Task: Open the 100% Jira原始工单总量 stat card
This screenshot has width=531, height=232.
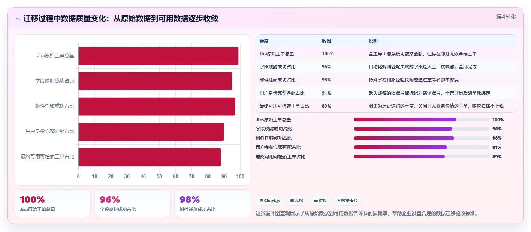Action: tap(52, 203)
